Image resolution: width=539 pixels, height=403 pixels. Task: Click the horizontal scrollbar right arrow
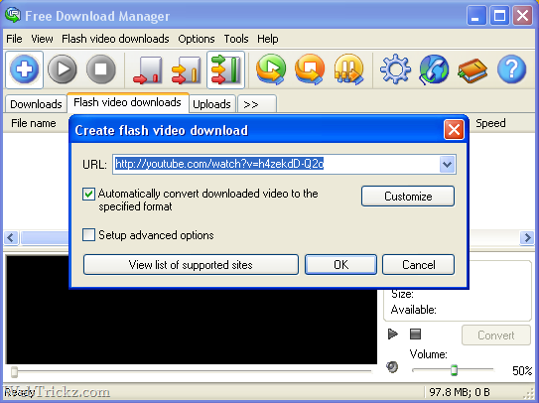pos(527,237)
